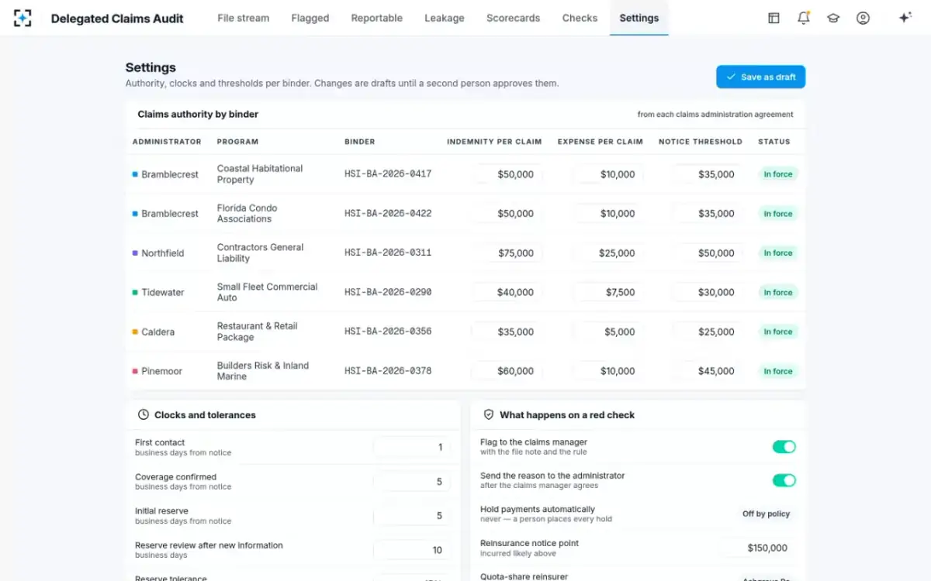Edit the Initial reserve days field
Screen dimensions: 931x581
click(x=412, y=516)
